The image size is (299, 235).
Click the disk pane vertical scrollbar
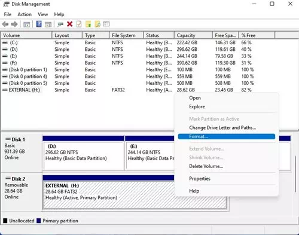(x=296, y=173)
